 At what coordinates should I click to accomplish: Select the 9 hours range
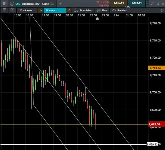click(55, 10)
